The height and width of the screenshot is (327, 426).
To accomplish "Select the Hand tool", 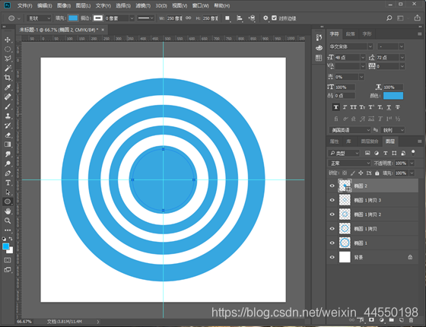I will (8, 211).
